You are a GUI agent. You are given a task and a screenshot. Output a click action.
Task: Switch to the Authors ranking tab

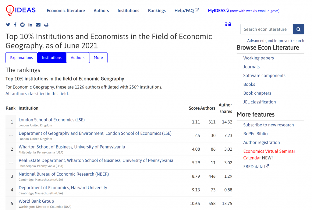(x=78, y=58)
